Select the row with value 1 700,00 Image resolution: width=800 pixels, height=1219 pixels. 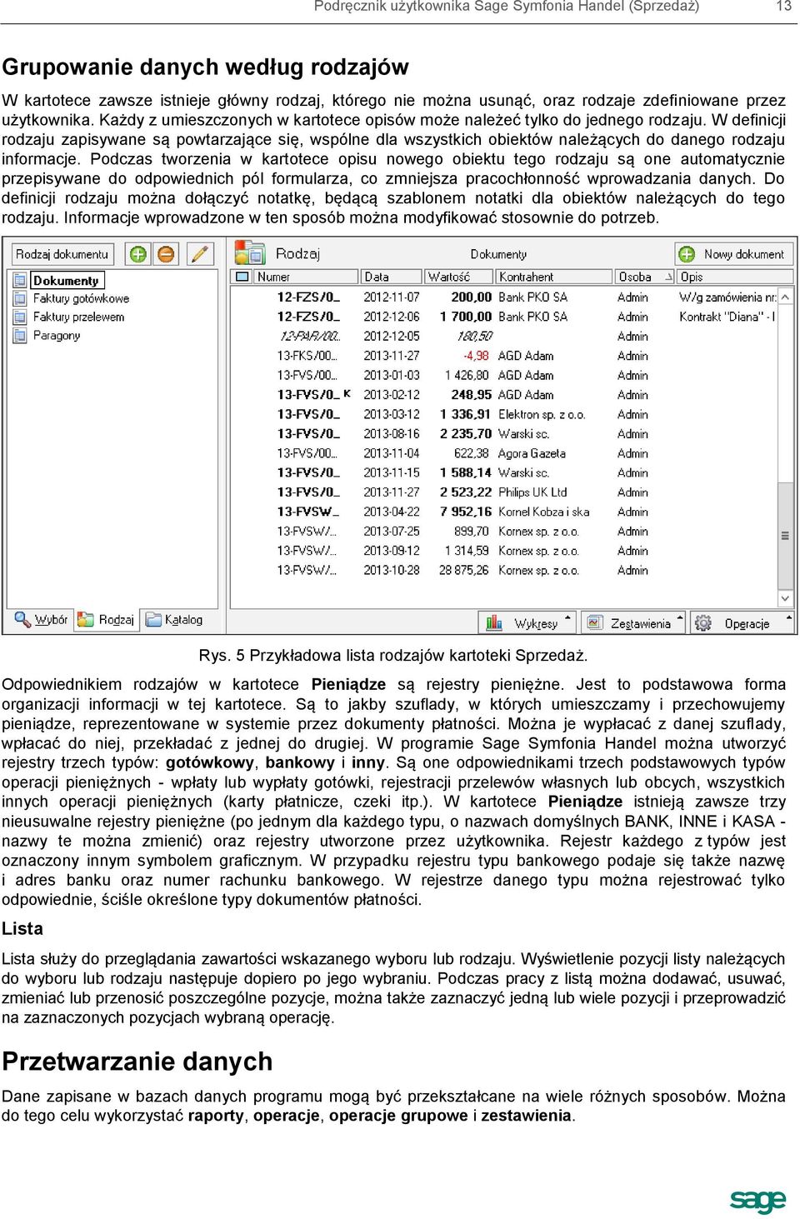pos(505,317)
